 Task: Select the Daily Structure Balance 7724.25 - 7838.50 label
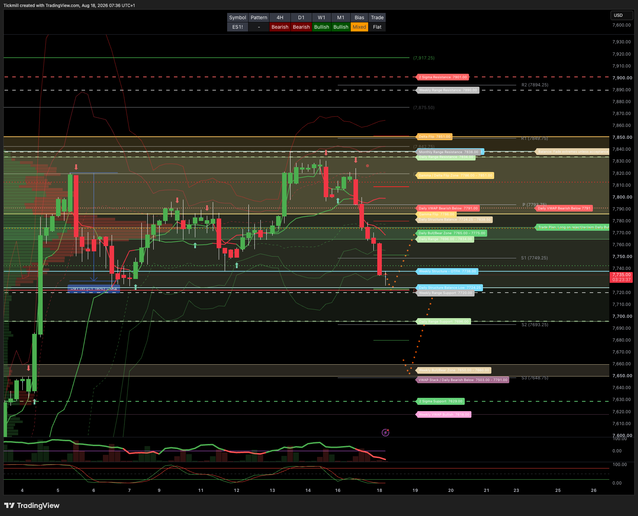[455, 220]
